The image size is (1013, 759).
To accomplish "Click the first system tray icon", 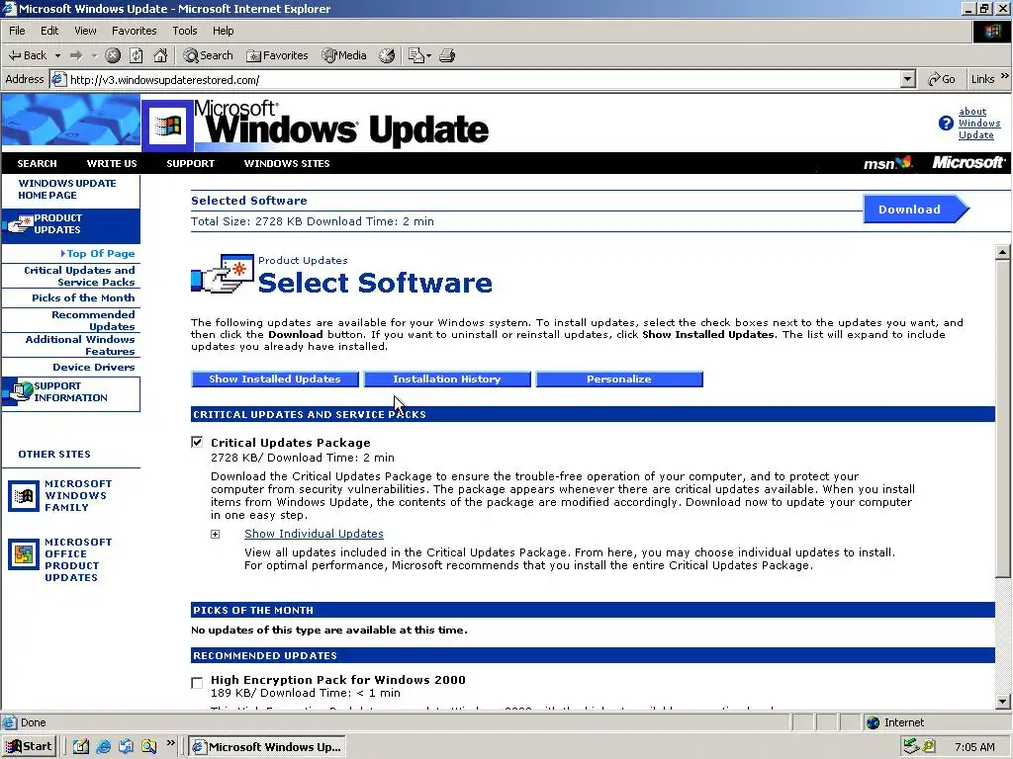I will coord(911,747).
